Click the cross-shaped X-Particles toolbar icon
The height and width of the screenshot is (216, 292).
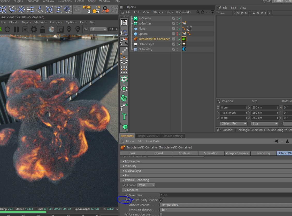point(21,9)
